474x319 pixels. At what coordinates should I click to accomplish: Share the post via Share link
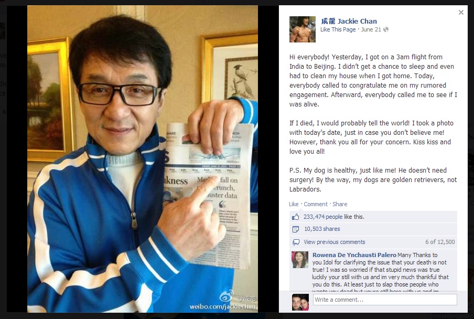coord(340,204)
